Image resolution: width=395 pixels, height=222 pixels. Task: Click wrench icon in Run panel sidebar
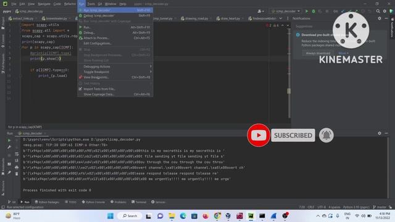pyautogui.click(x=9, y=147)
